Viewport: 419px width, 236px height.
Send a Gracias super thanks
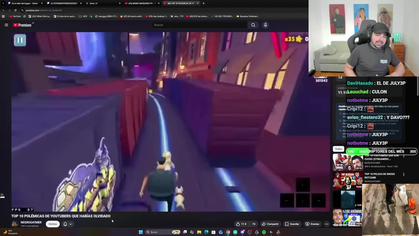point(312,224)
